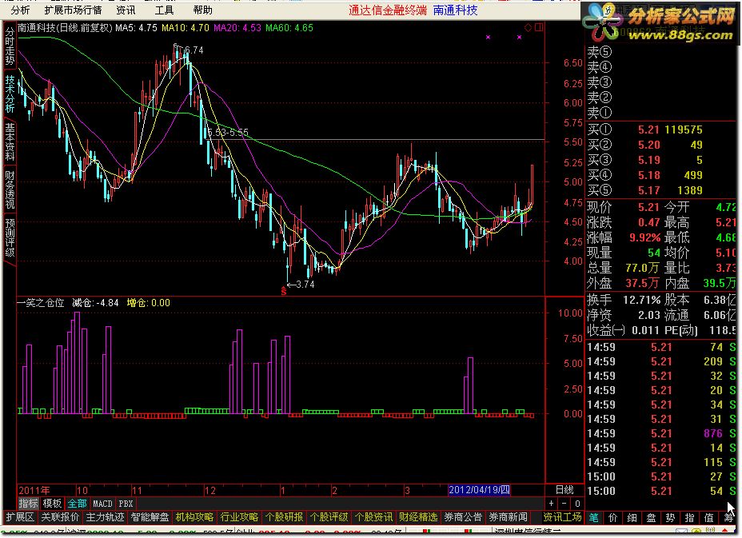Click the second magenta marker above chart
The image size is (742, 538).
point(520,37)
